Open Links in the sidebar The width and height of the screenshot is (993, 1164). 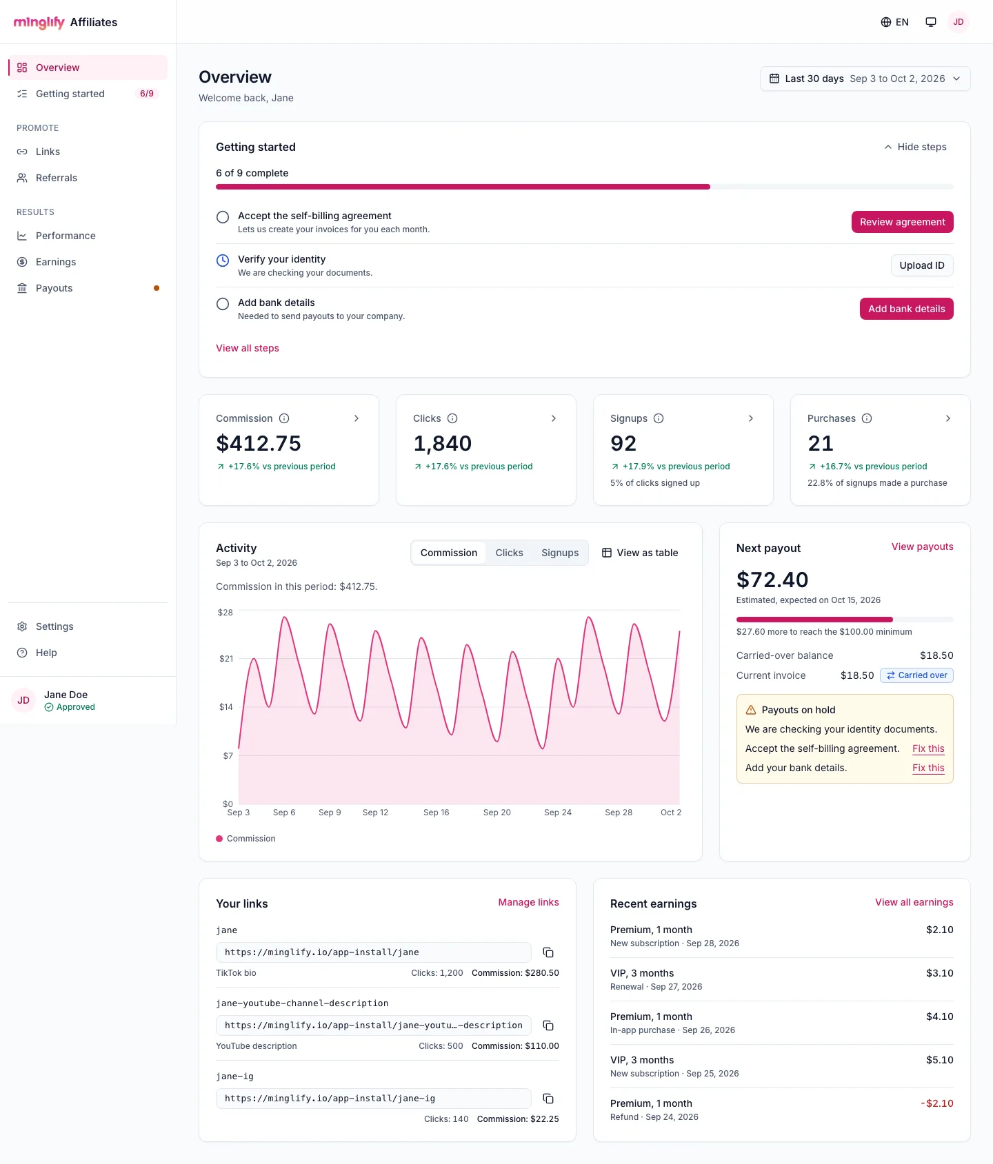(88, 152)
